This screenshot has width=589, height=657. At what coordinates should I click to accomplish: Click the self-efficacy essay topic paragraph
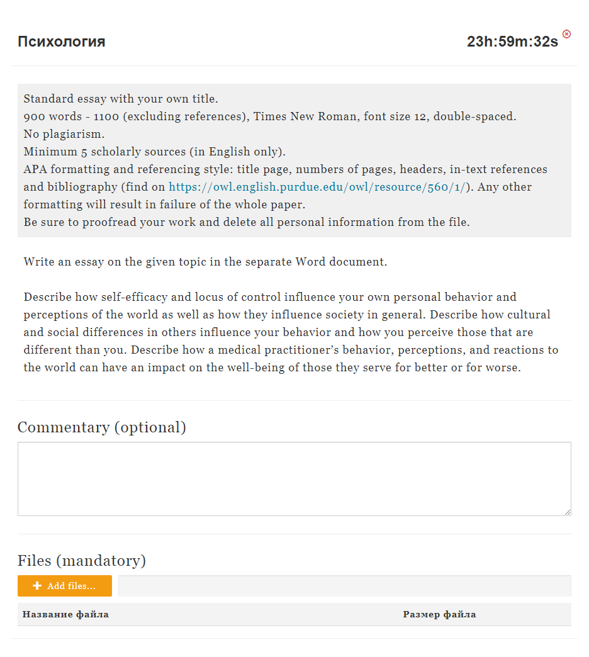click(x=291, y=332)
